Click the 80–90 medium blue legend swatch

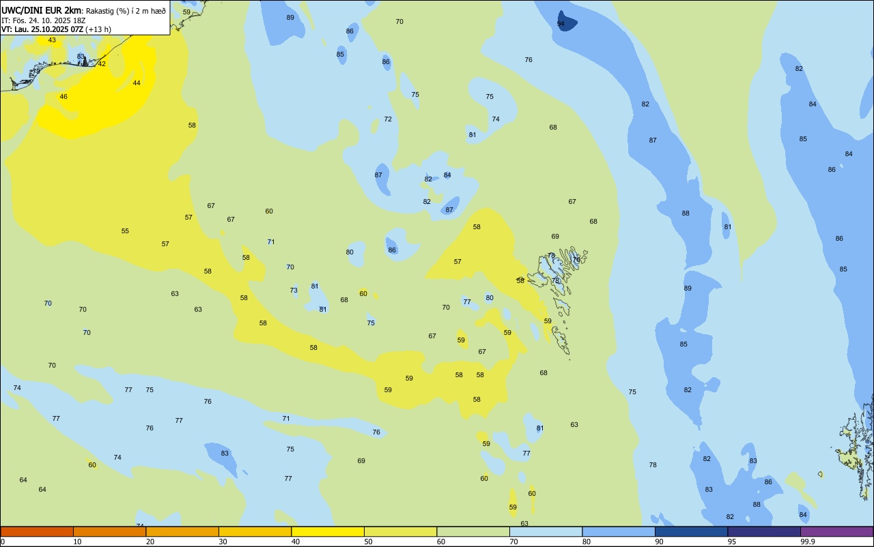(x=619, y=531)
